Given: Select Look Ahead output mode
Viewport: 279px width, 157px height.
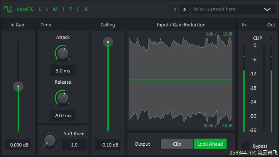Looking at the screenshot, I should click(x=210, y=144).
